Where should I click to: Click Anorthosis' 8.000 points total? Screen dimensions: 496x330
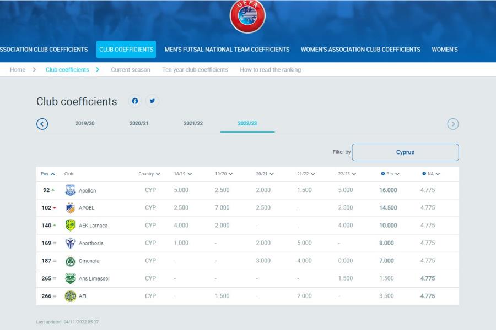pyautogui.click(x=386, y=243)
